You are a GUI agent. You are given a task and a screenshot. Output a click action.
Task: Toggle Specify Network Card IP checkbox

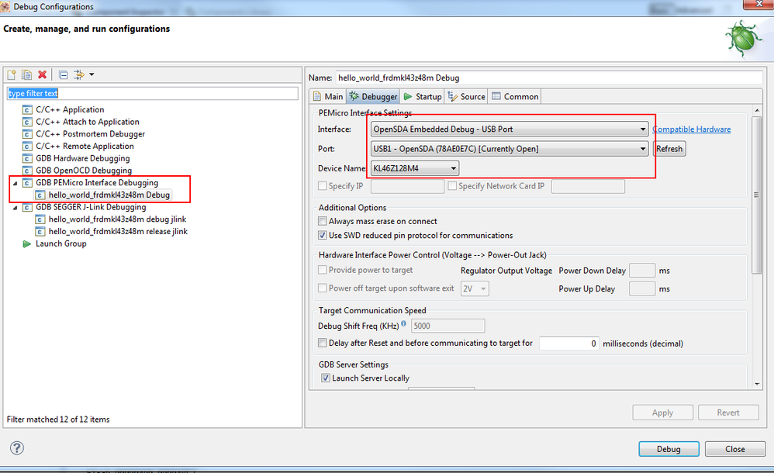click(452, 185)
